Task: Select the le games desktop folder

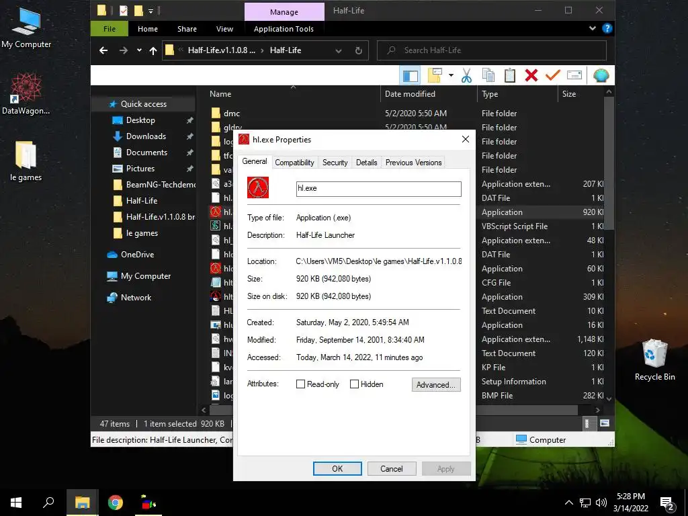Action: pyautogui.click(x=26, y=161)
